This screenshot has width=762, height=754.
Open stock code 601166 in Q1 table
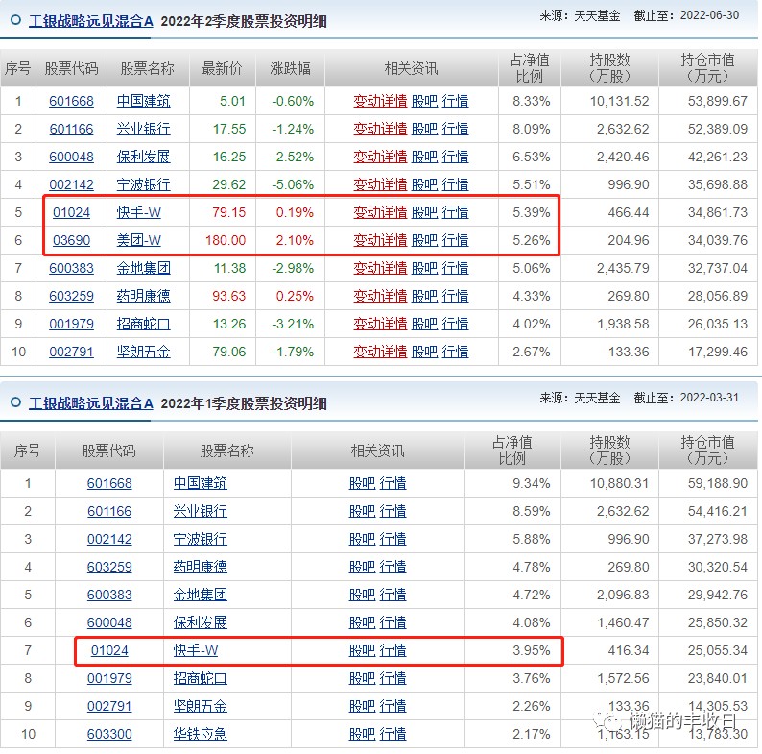[109, 511]
